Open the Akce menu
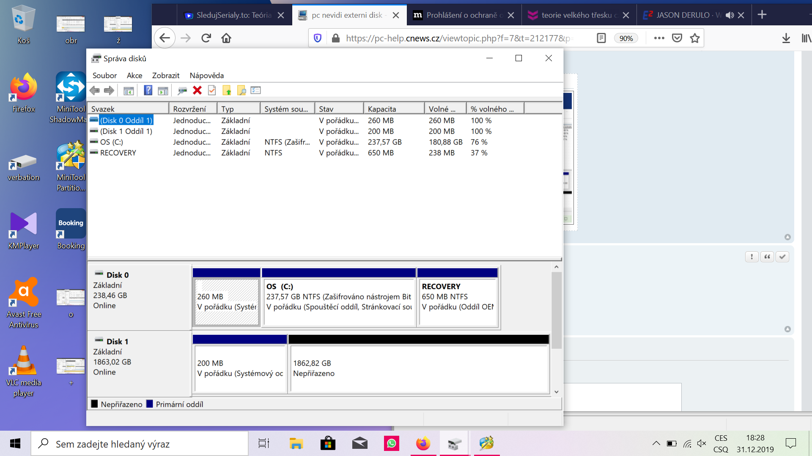 click(134, 76)
